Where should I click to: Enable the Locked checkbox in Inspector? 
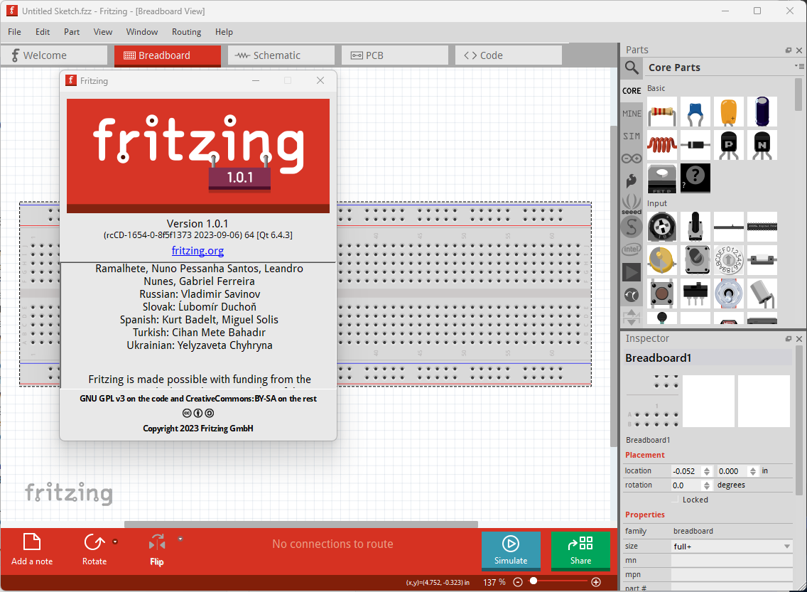[676, 500]
